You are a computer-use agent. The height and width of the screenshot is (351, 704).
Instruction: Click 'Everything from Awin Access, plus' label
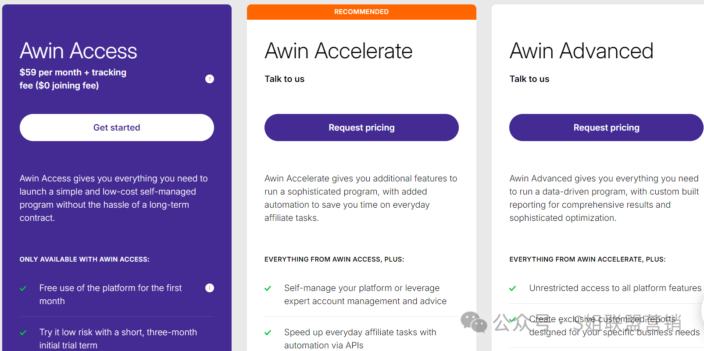[334, 259]
